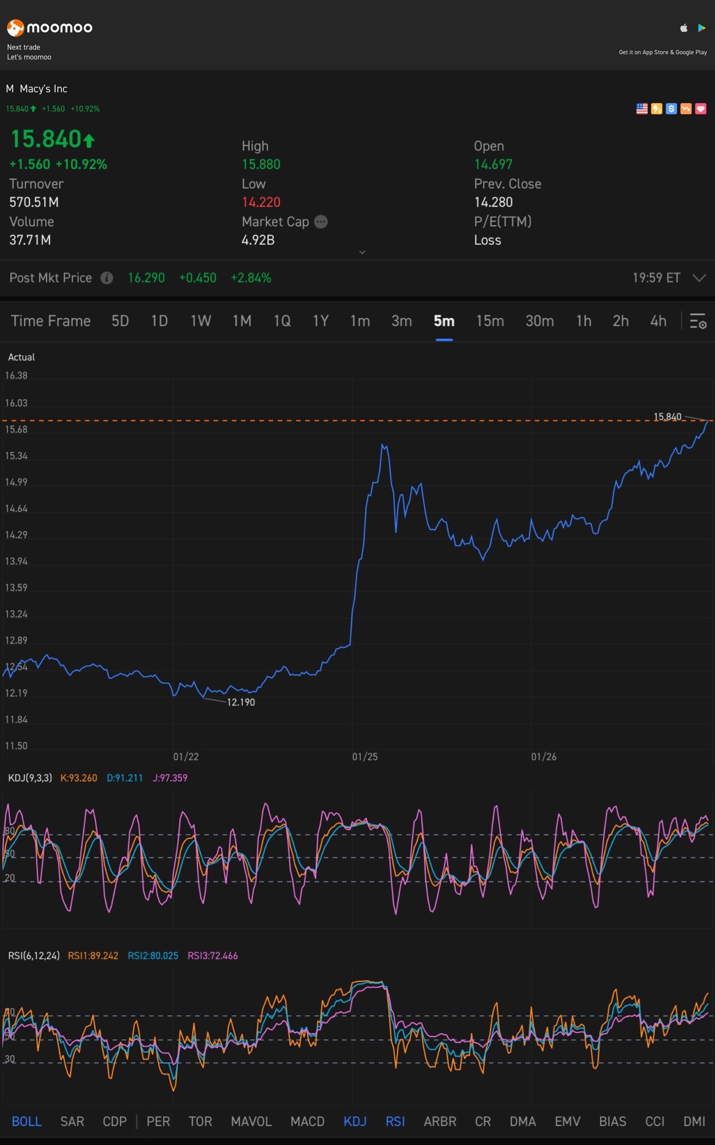Toggle the RSI indicator off
The image size is (715, 1145).
click(395, 1121)
